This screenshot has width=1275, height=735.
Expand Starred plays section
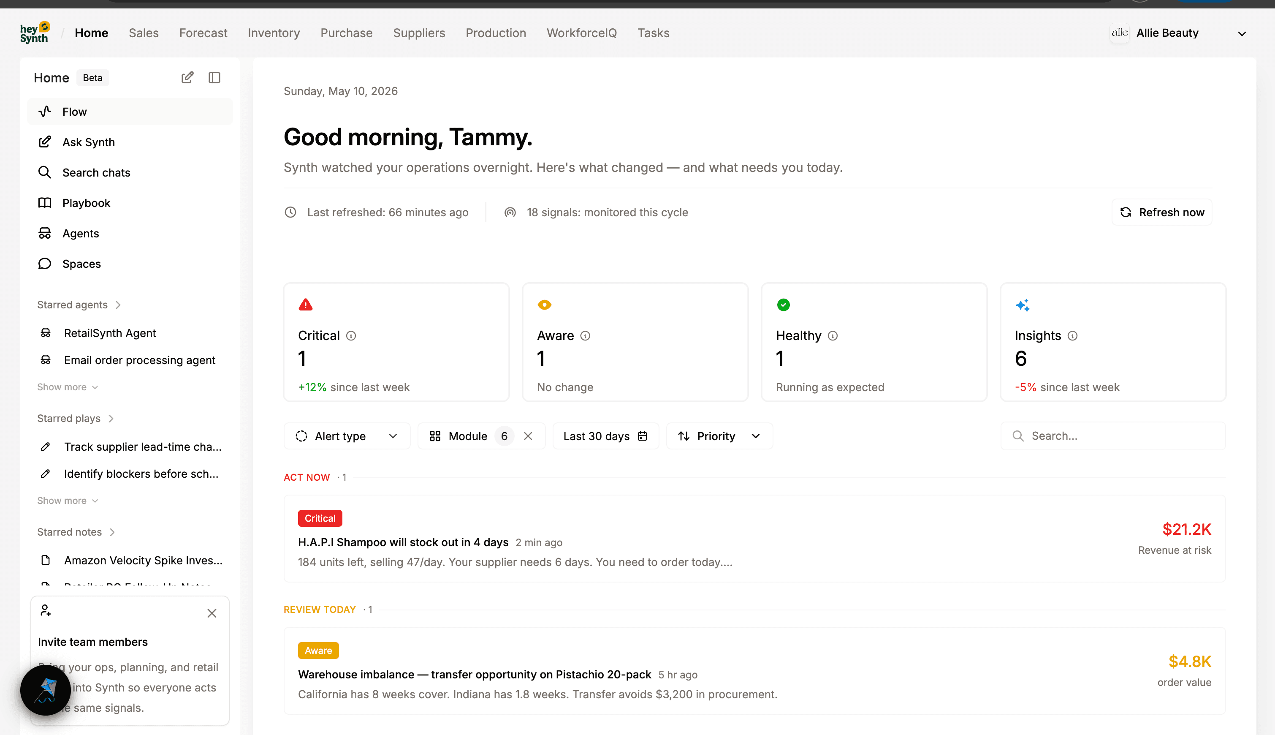[76, 419]
